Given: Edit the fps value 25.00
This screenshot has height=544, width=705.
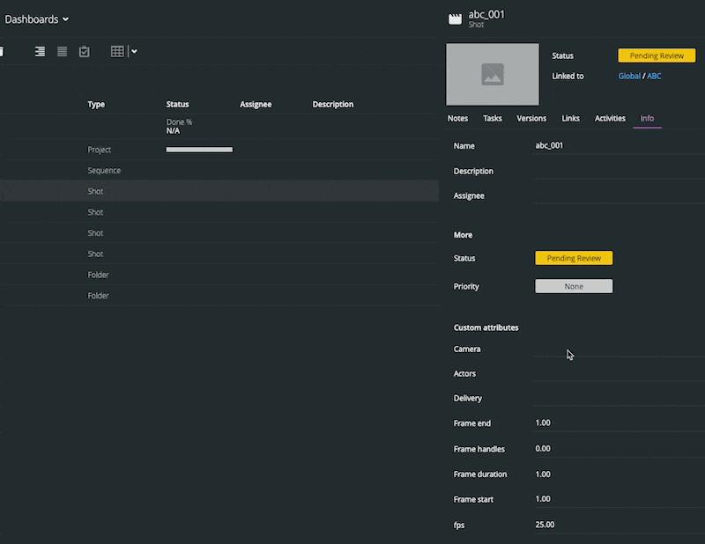Looking at the screenshot, I should click(x=619, y=525).
